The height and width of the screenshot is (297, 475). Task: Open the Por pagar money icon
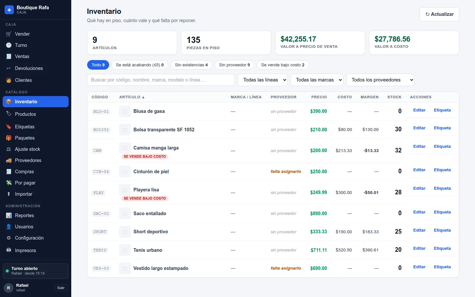[9, 183]
